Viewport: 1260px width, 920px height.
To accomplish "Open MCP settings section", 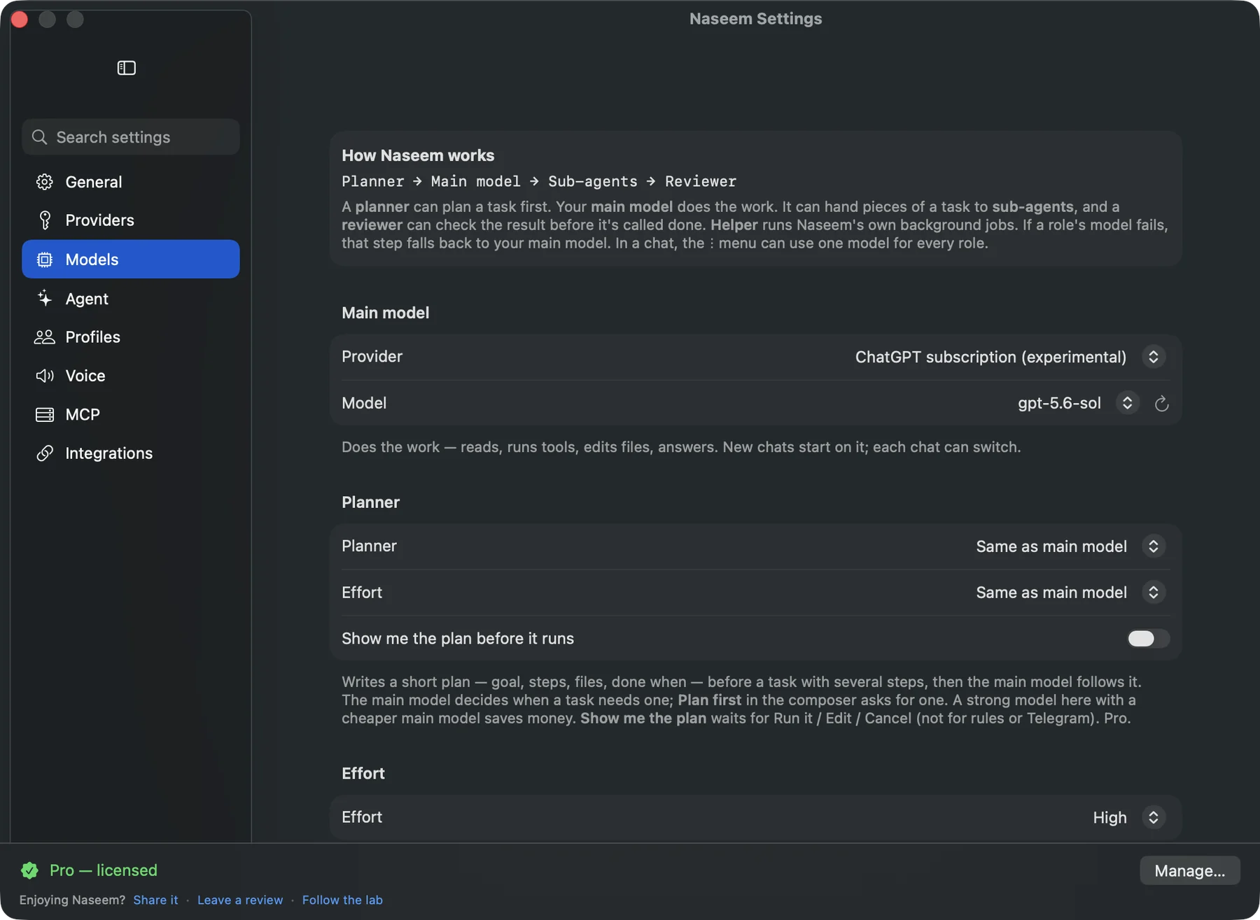I will point(131,415).
